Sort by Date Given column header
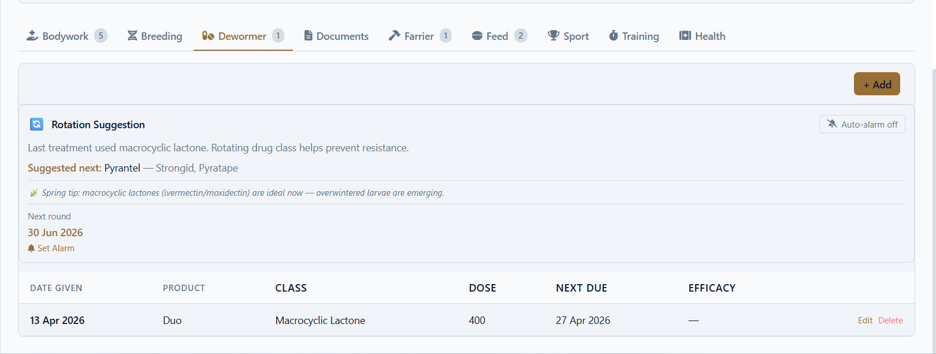936x354 pixels. coord(56,288)
